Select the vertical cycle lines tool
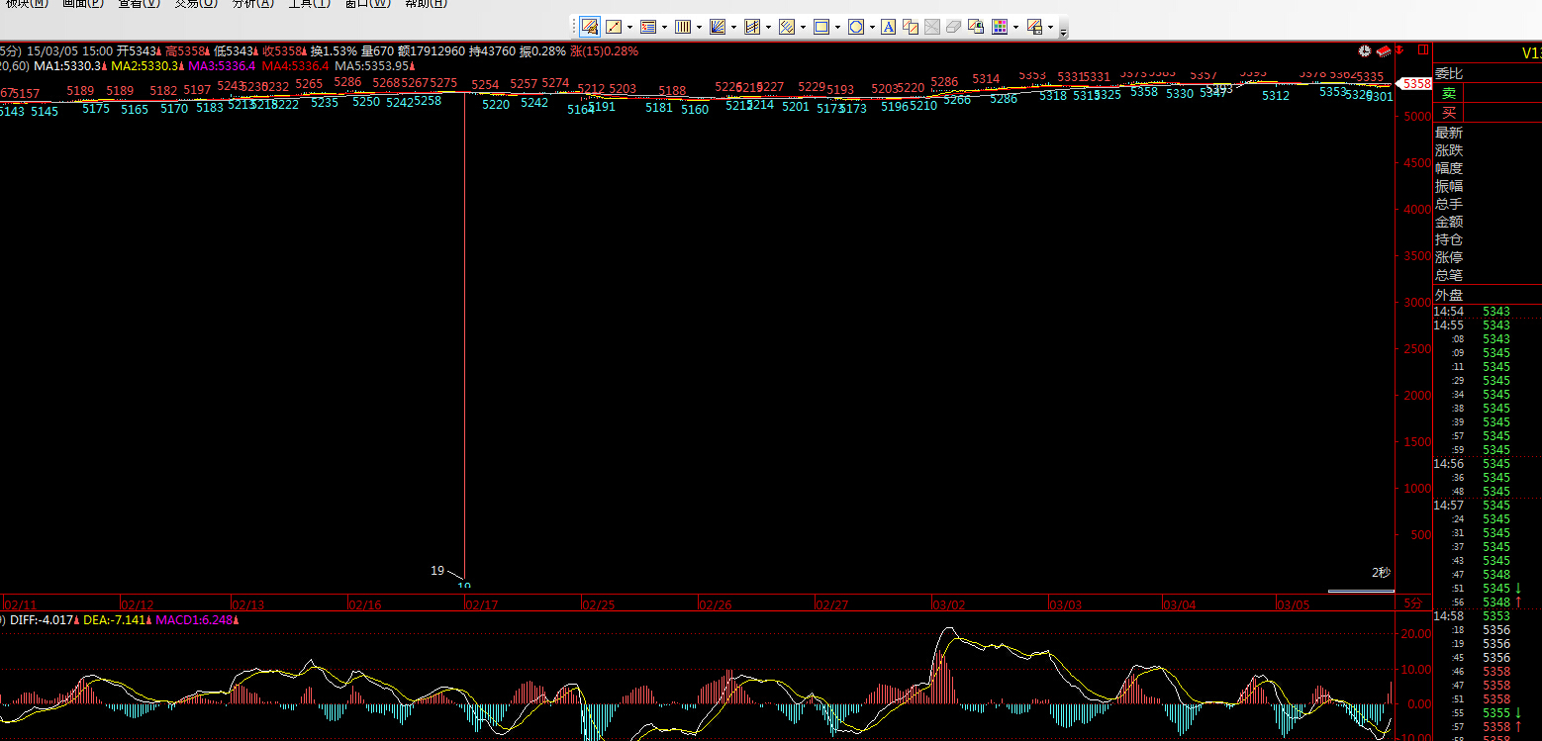The height and width of the screenshot is (741, 1542). tap(682, 27)
